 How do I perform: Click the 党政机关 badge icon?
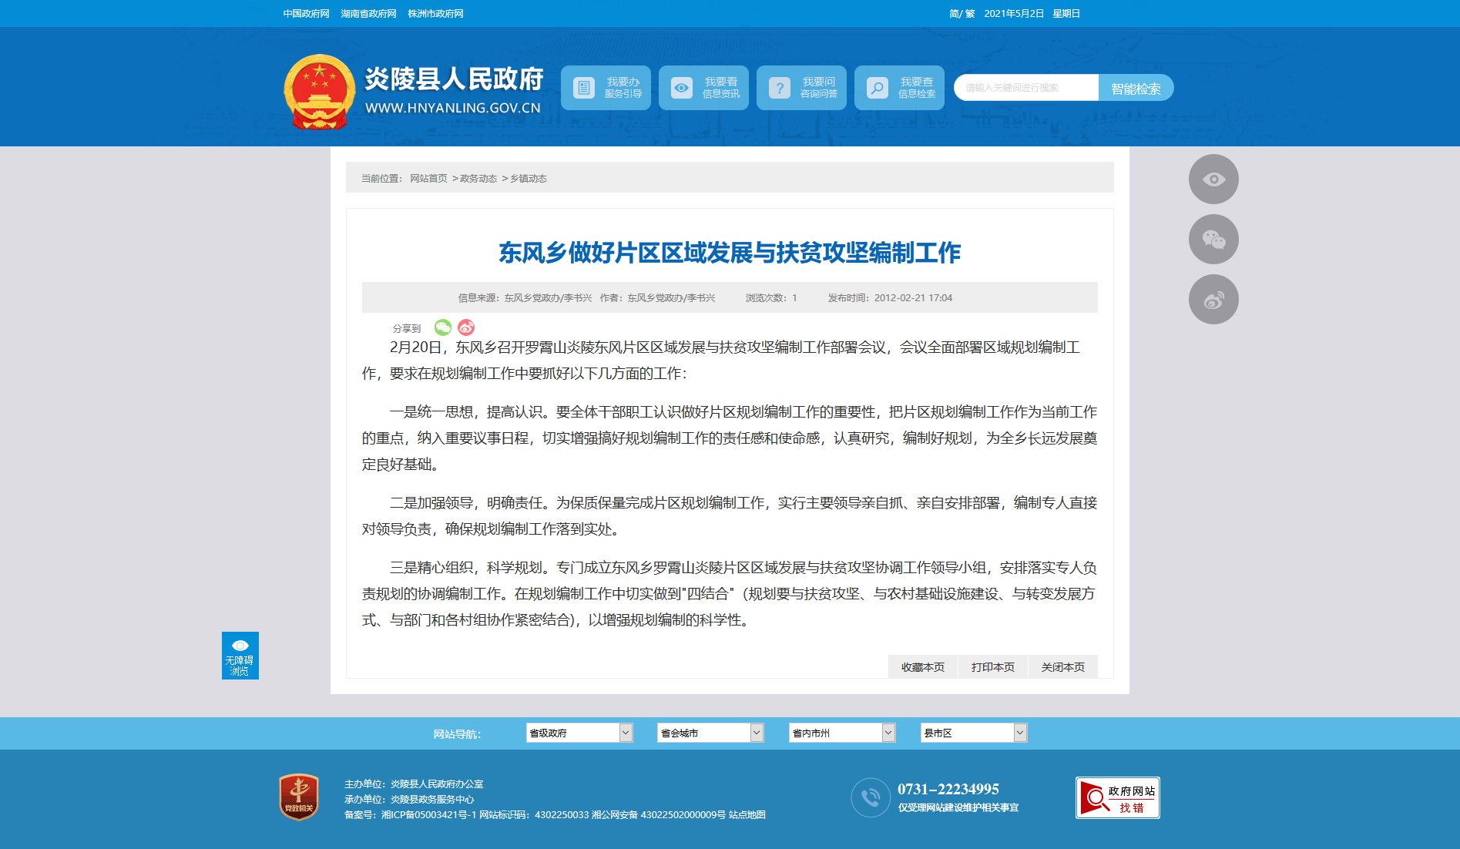click(299, 797)
